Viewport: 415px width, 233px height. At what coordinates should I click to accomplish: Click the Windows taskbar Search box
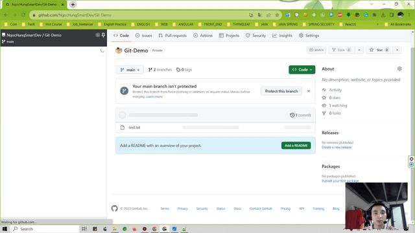(x=45, y=228)
